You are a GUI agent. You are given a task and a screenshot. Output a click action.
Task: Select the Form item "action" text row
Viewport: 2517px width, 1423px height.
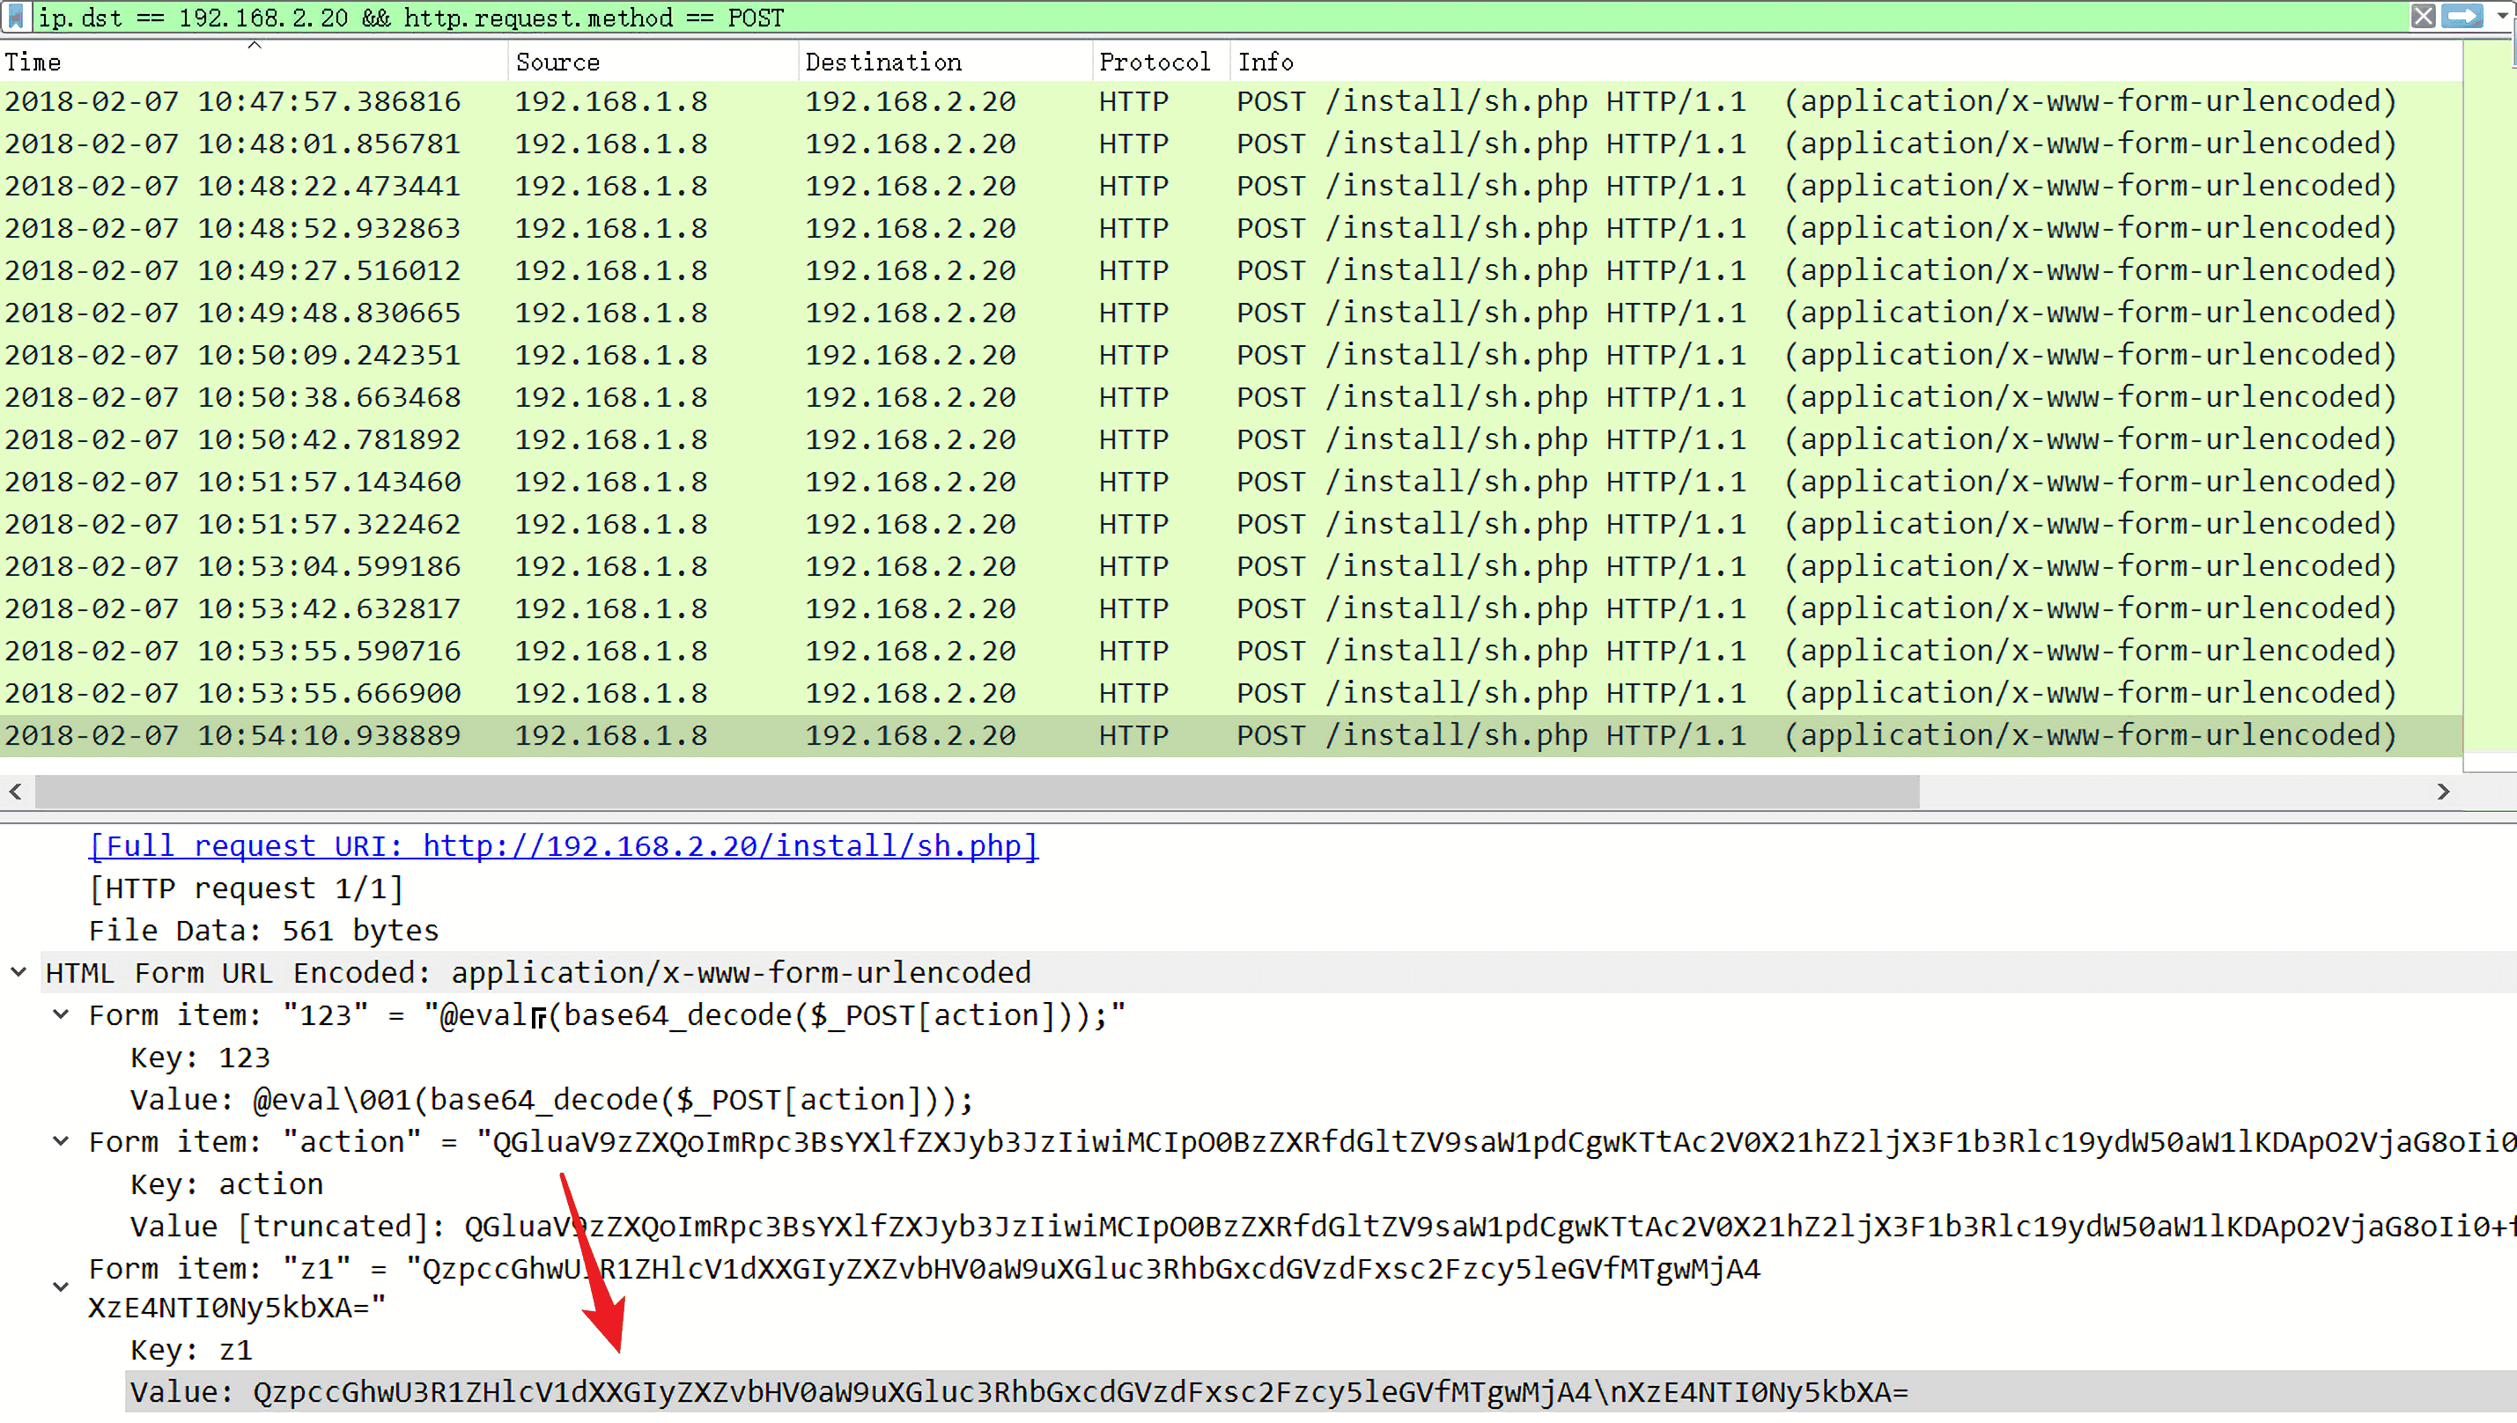[1302, 1141]
